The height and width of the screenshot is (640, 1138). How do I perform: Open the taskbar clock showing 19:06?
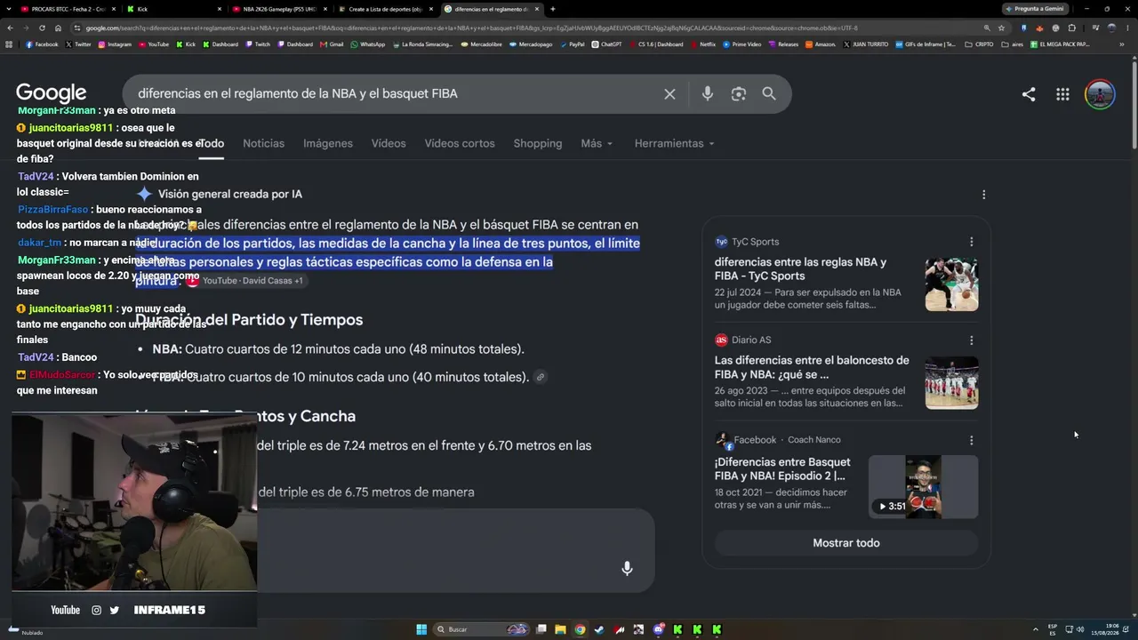(1103, 629)
